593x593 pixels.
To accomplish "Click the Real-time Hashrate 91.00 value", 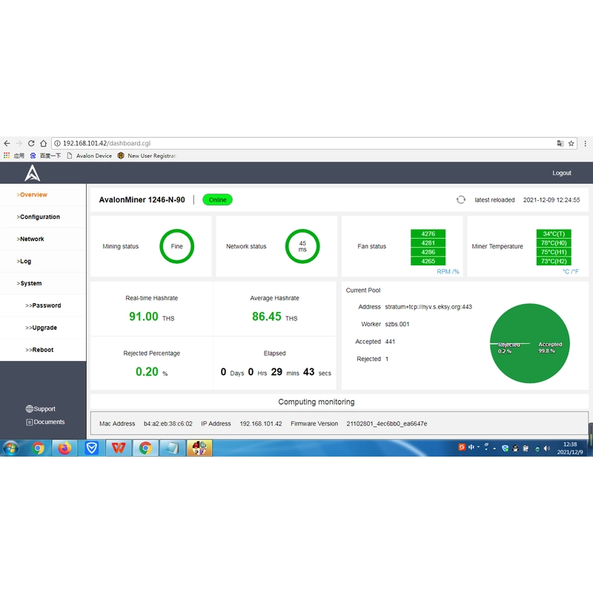I will point(144,317).
